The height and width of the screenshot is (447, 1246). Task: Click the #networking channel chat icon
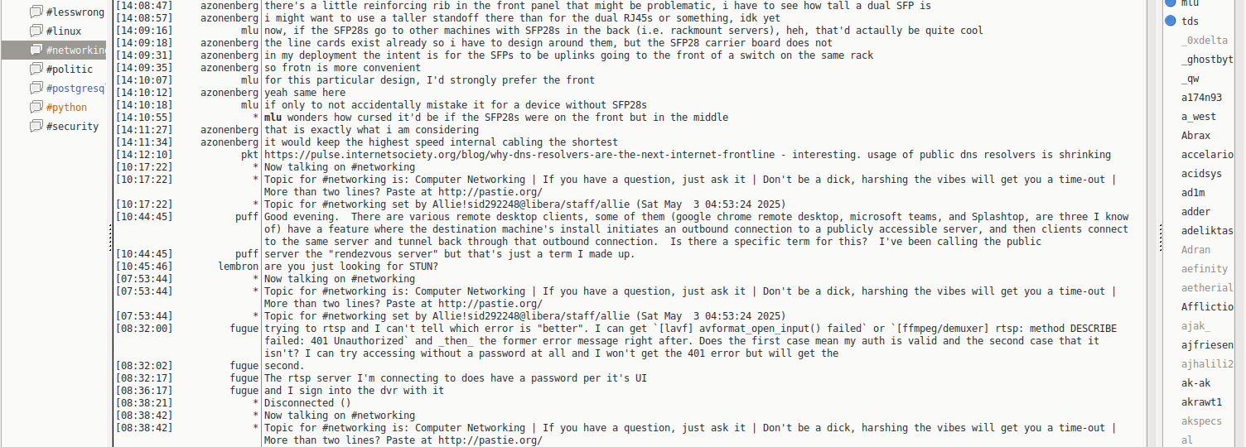pos(36,50)
